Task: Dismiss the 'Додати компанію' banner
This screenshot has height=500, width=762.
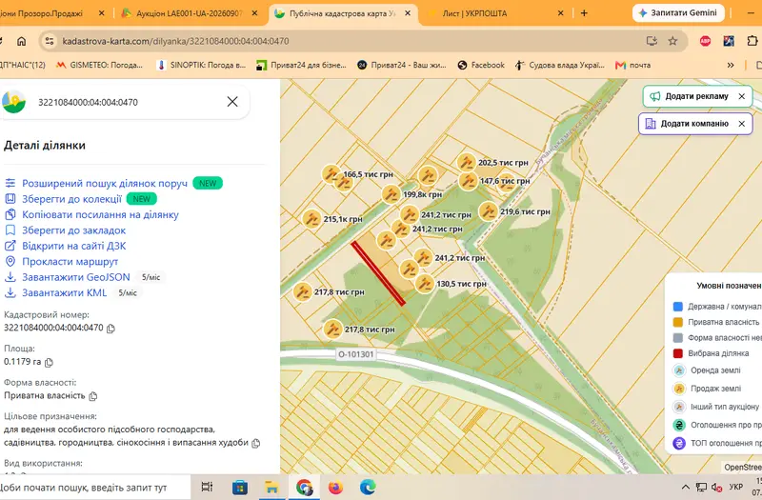Action: pyautogui.click(x=742, y=124)
